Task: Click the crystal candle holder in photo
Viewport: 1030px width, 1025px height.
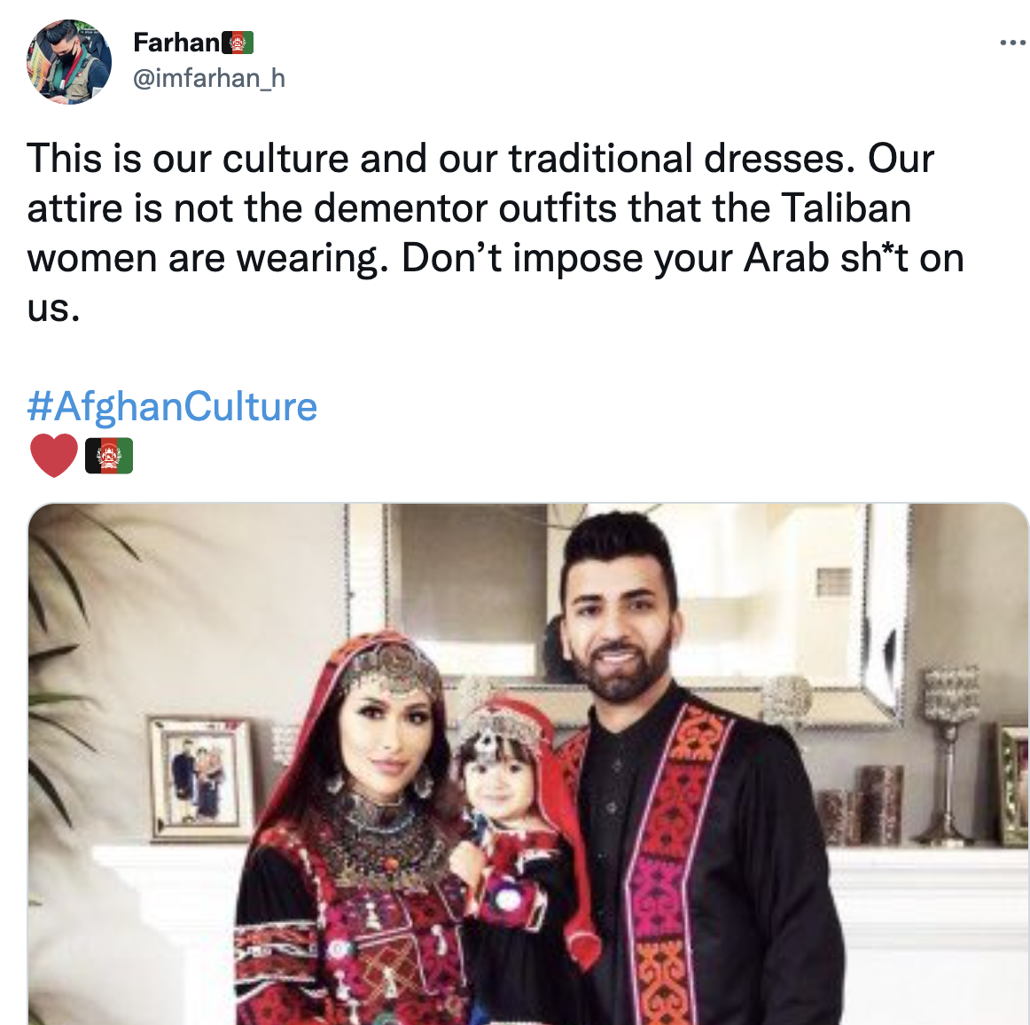Action: (948, 754)
